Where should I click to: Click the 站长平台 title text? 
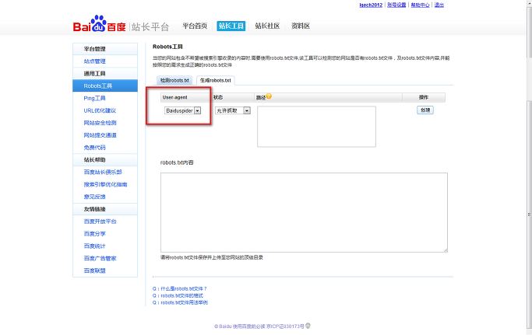150,26
